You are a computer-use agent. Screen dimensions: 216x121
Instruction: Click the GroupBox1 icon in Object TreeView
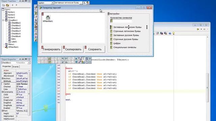tap(6, 20)
